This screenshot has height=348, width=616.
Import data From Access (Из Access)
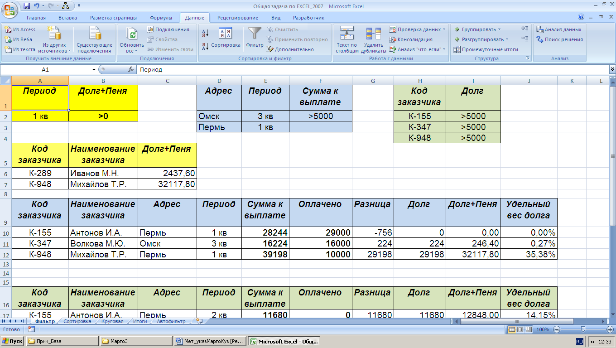click(20, 29)
